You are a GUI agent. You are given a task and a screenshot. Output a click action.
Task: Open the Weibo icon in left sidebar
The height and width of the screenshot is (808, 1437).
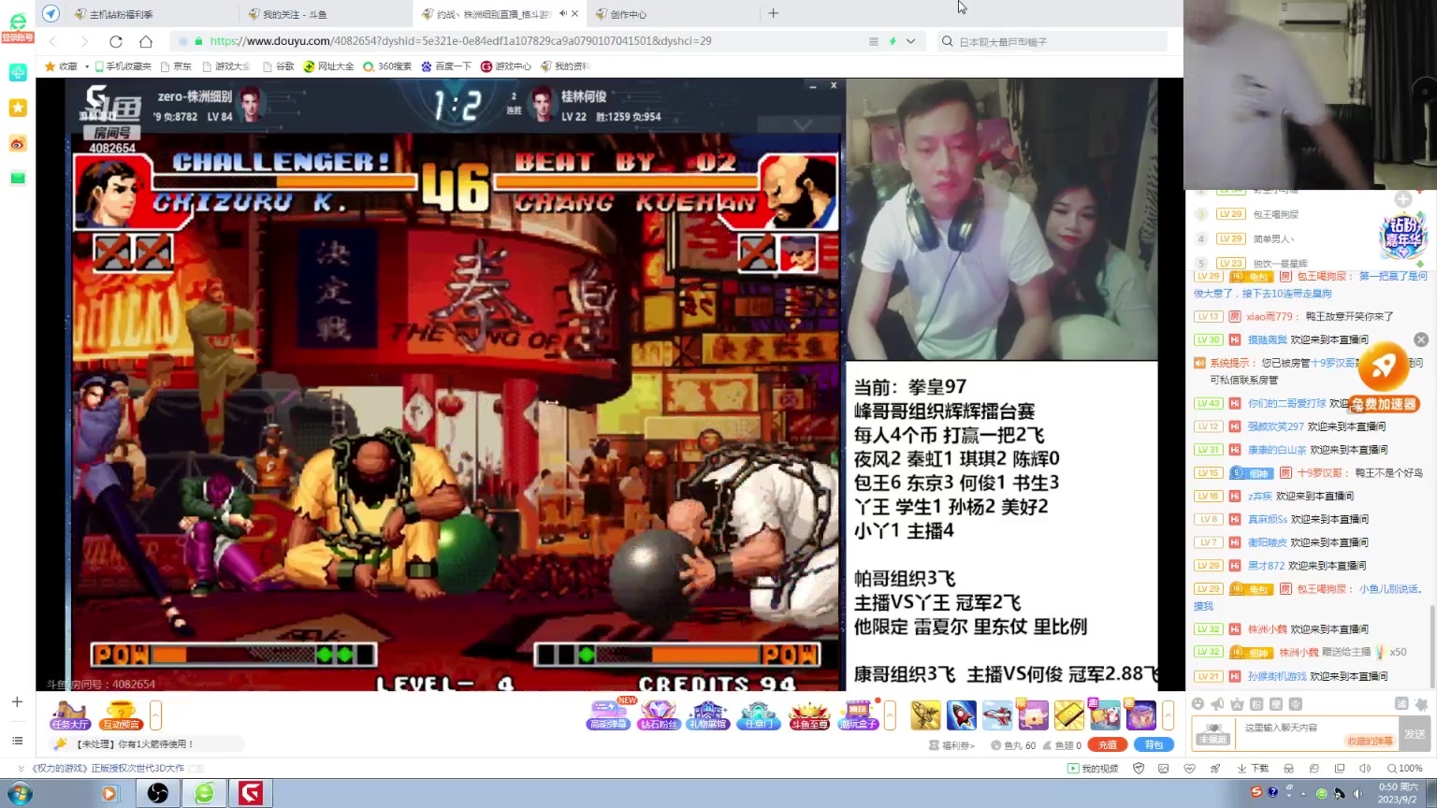coord(18,143)
